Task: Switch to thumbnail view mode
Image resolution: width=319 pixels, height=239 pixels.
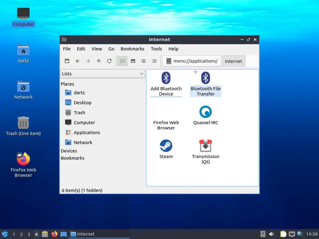Action: click(x=133, y=61)
